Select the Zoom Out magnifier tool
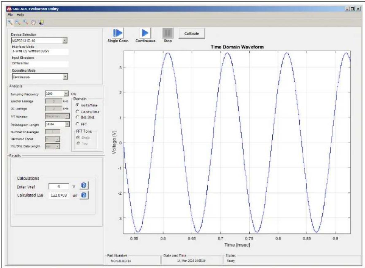Viewport: 365px width, 268px height. coord(18,22)
